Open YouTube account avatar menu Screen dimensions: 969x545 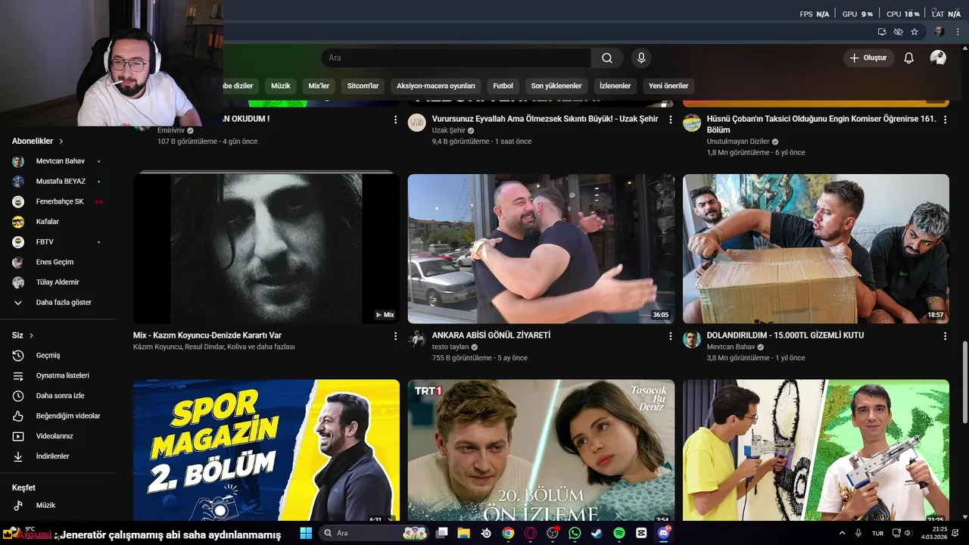point(938,58)
